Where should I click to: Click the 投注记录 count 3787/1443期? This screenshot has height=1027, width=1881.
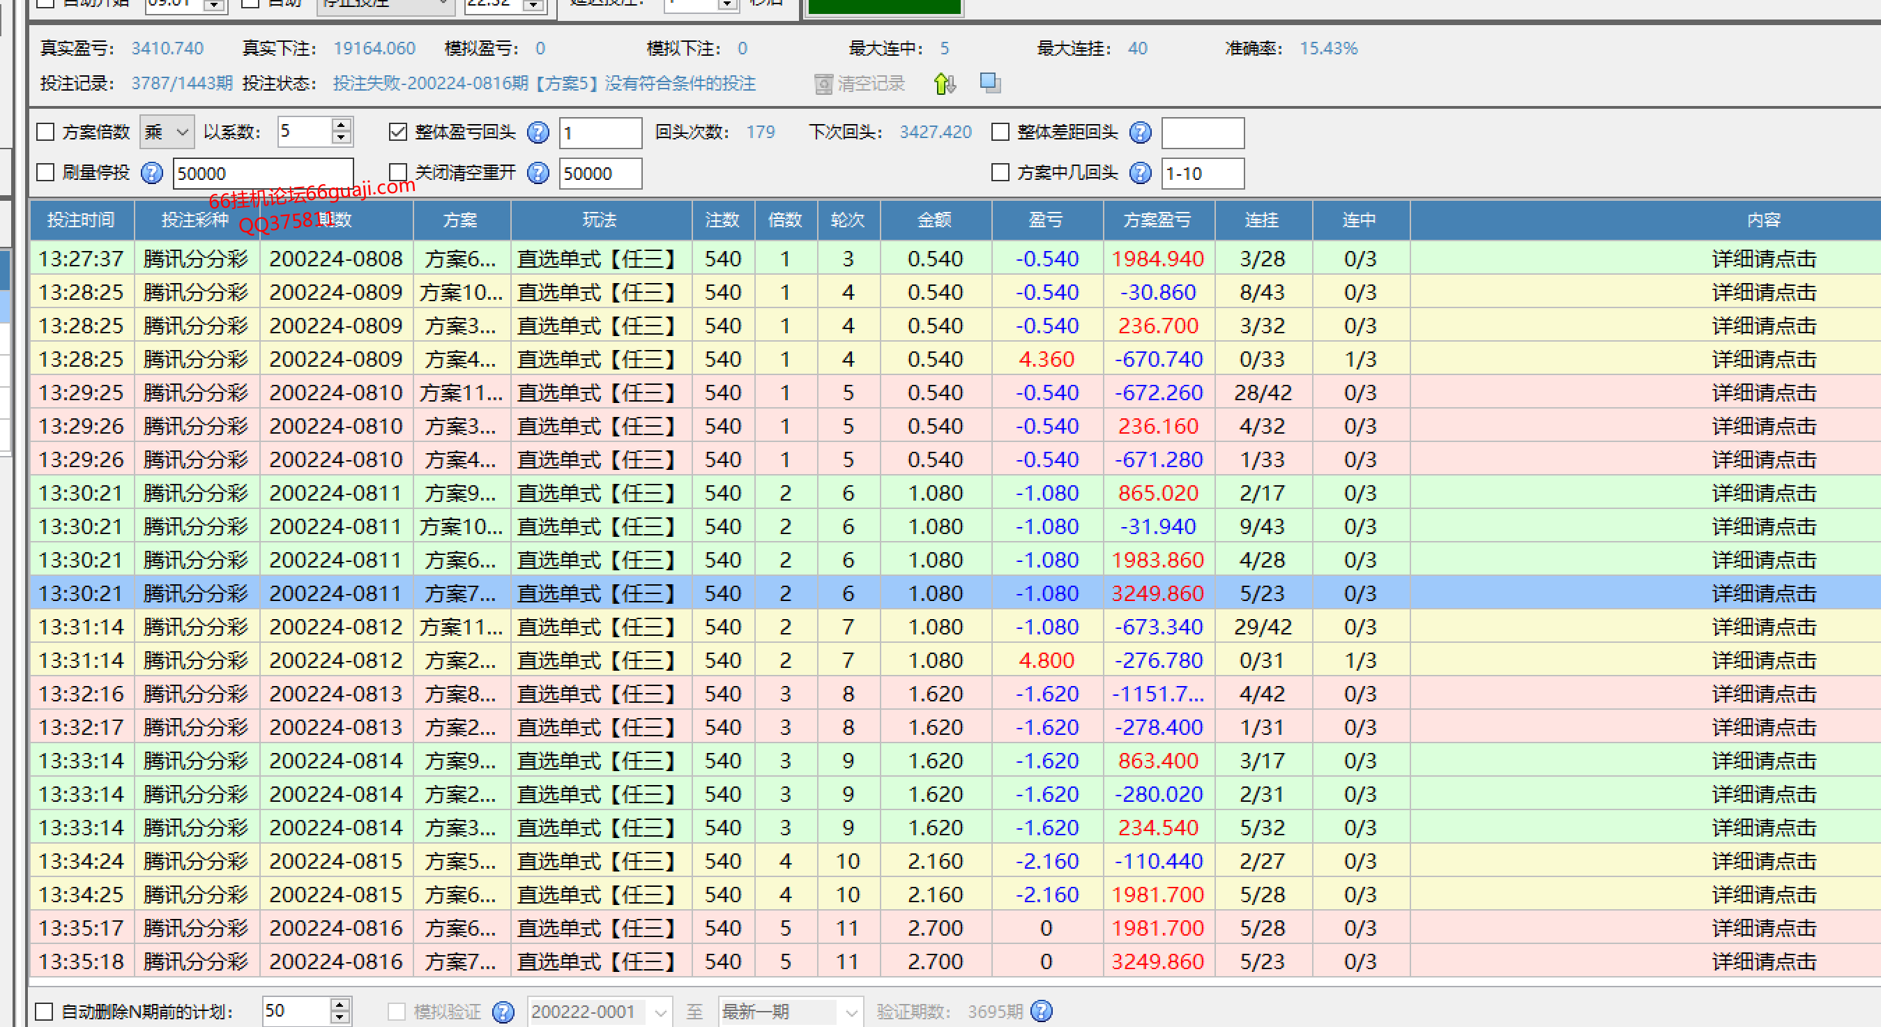pyautogui.click(x=182, y=83)
